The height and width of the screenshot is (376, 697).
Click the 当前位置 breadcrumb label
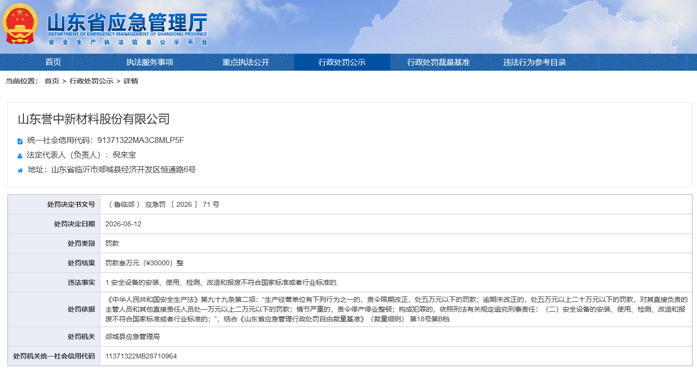(22, 81)
